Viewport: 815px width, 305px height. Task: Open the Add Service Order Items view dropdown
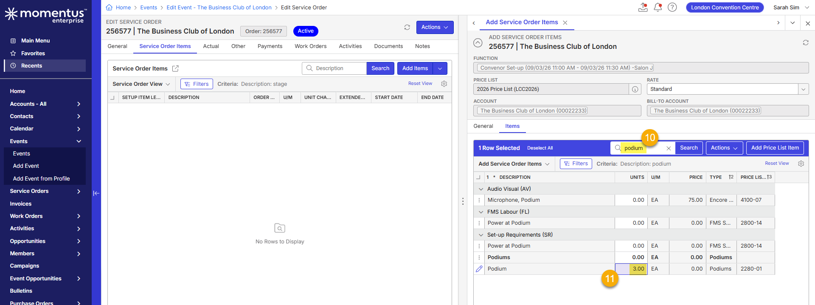[x=514, y=164]
